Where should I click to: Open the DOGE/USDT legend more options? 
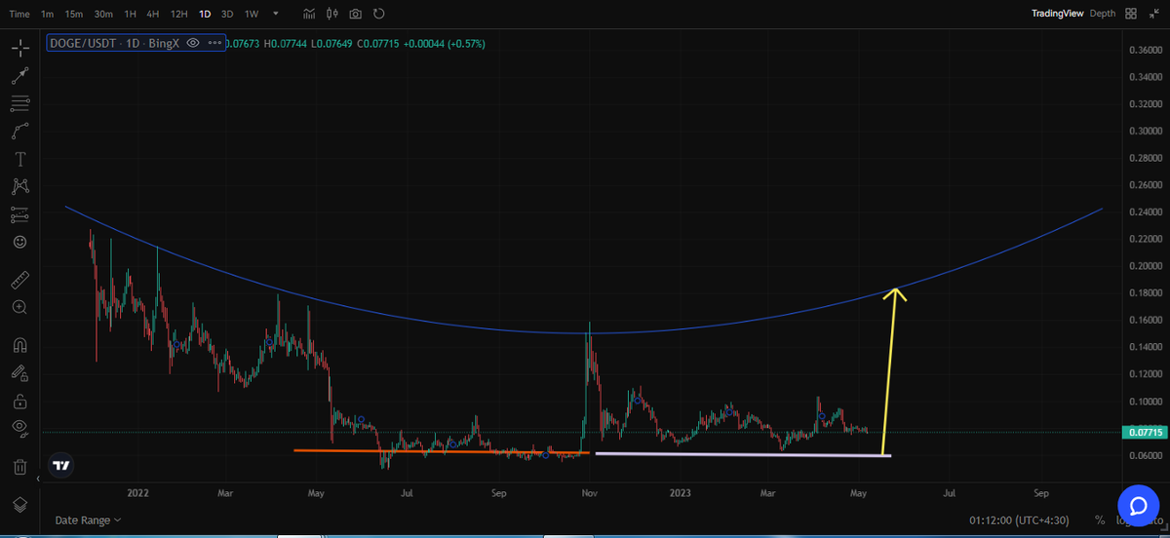point(214,44)
